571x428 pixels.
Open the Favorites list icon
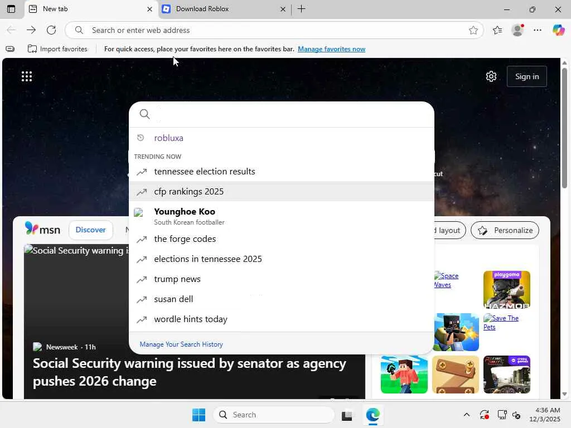point(497,30)
